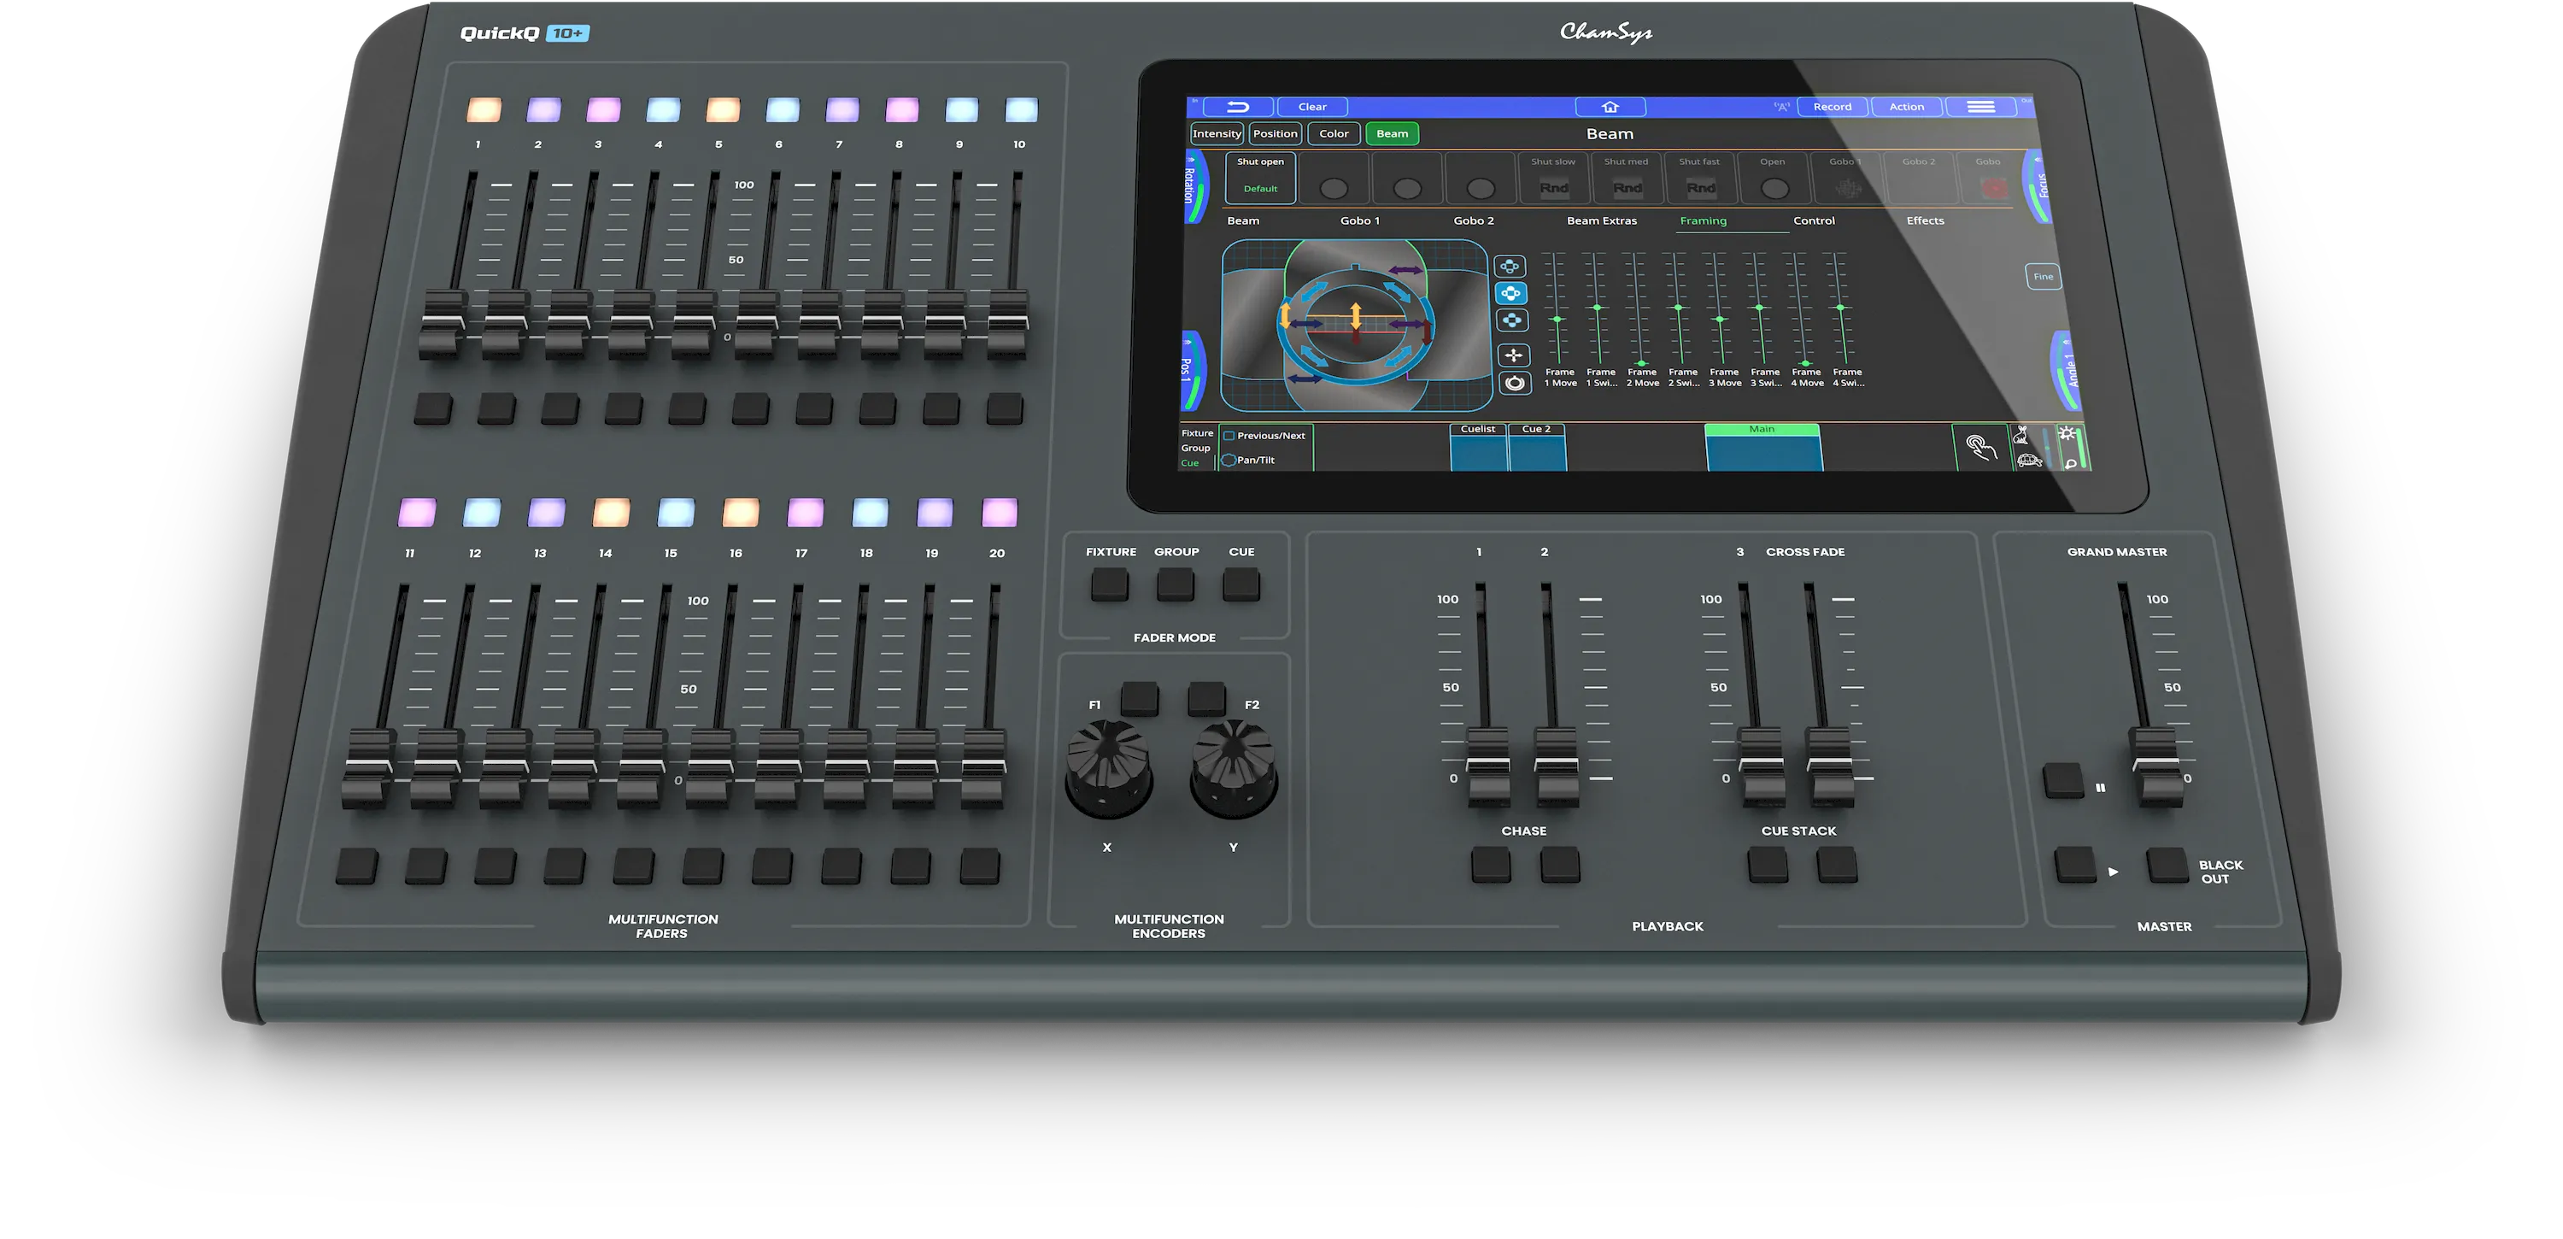The width and height of the screenshot is (2563, 1239).
Task: Check the Previous/Next checkbox
Action: [1229, 436]
